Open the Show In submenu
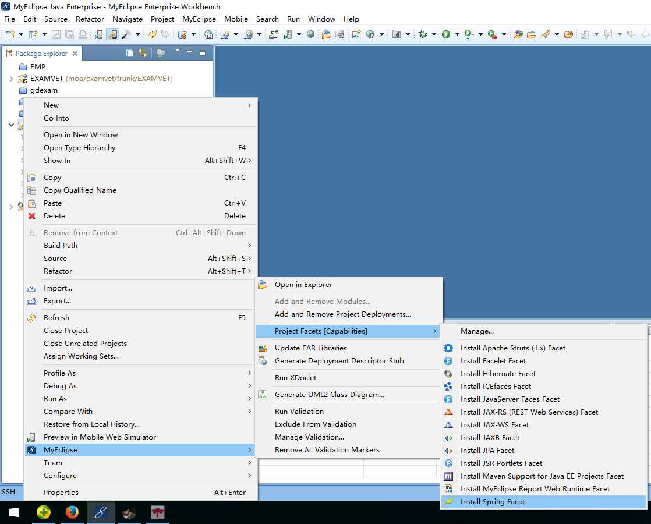Screen dimensions: 651x524 pyautogui.click(x=141, y=160)
